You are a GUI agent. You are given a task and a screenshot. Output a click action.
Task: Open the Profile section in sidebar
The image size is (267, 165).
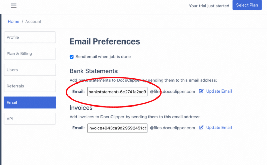[30, 37]
